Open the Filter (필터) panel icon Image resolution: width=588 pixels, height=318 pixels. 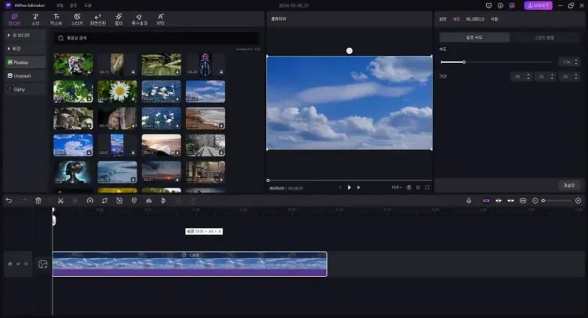click(118, 19)
